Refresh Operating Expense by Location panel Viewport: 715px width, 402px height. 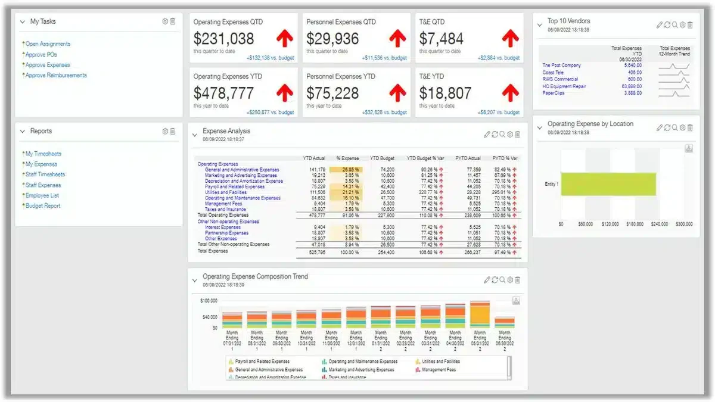tap(667, 127)
